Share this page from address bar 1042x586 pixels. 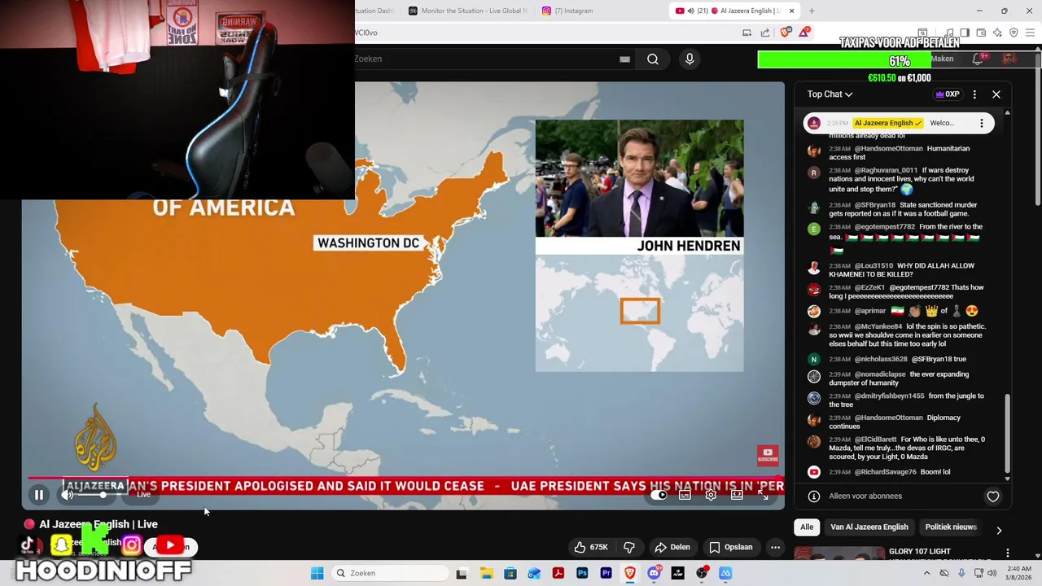click(765, 33)
